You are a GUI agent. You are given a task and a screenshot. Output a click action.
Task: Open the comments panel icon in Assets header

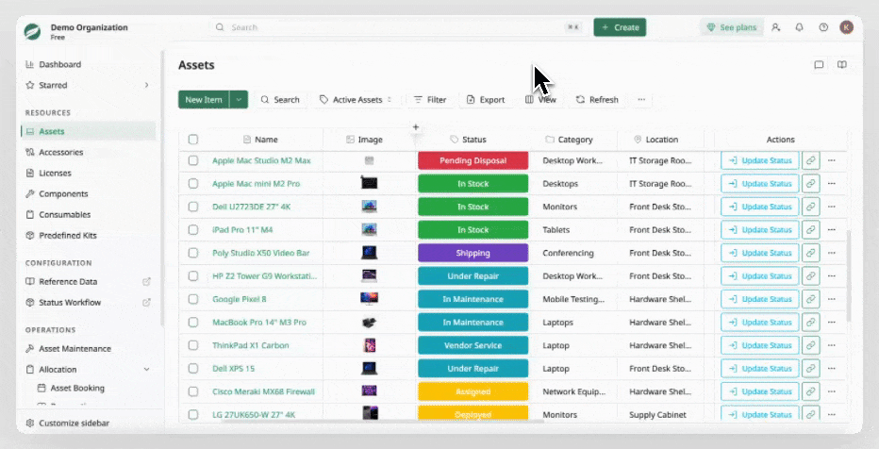[819, 65]
